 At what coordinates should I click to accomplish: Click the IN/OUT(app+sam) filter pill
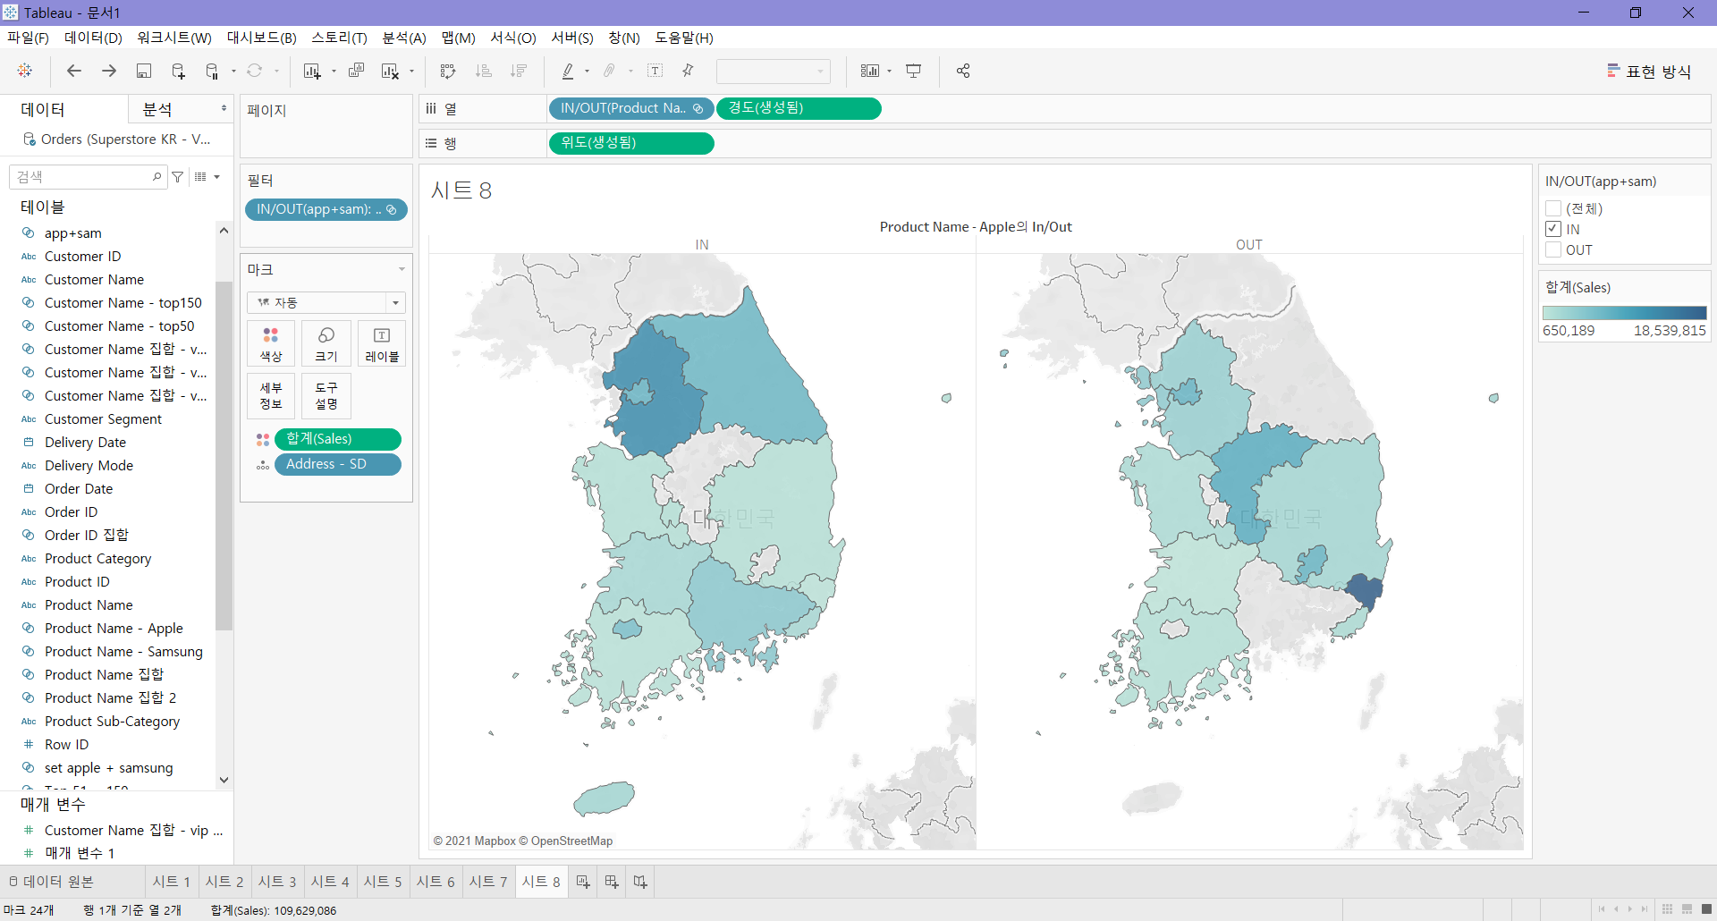pyautogui.click(x=326, y=209)
